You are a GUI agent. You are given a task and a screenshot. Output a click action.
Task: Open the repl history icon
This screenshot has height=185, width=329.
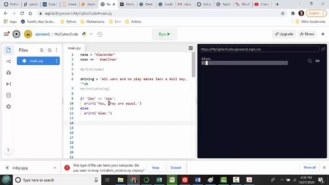(100, 34)
